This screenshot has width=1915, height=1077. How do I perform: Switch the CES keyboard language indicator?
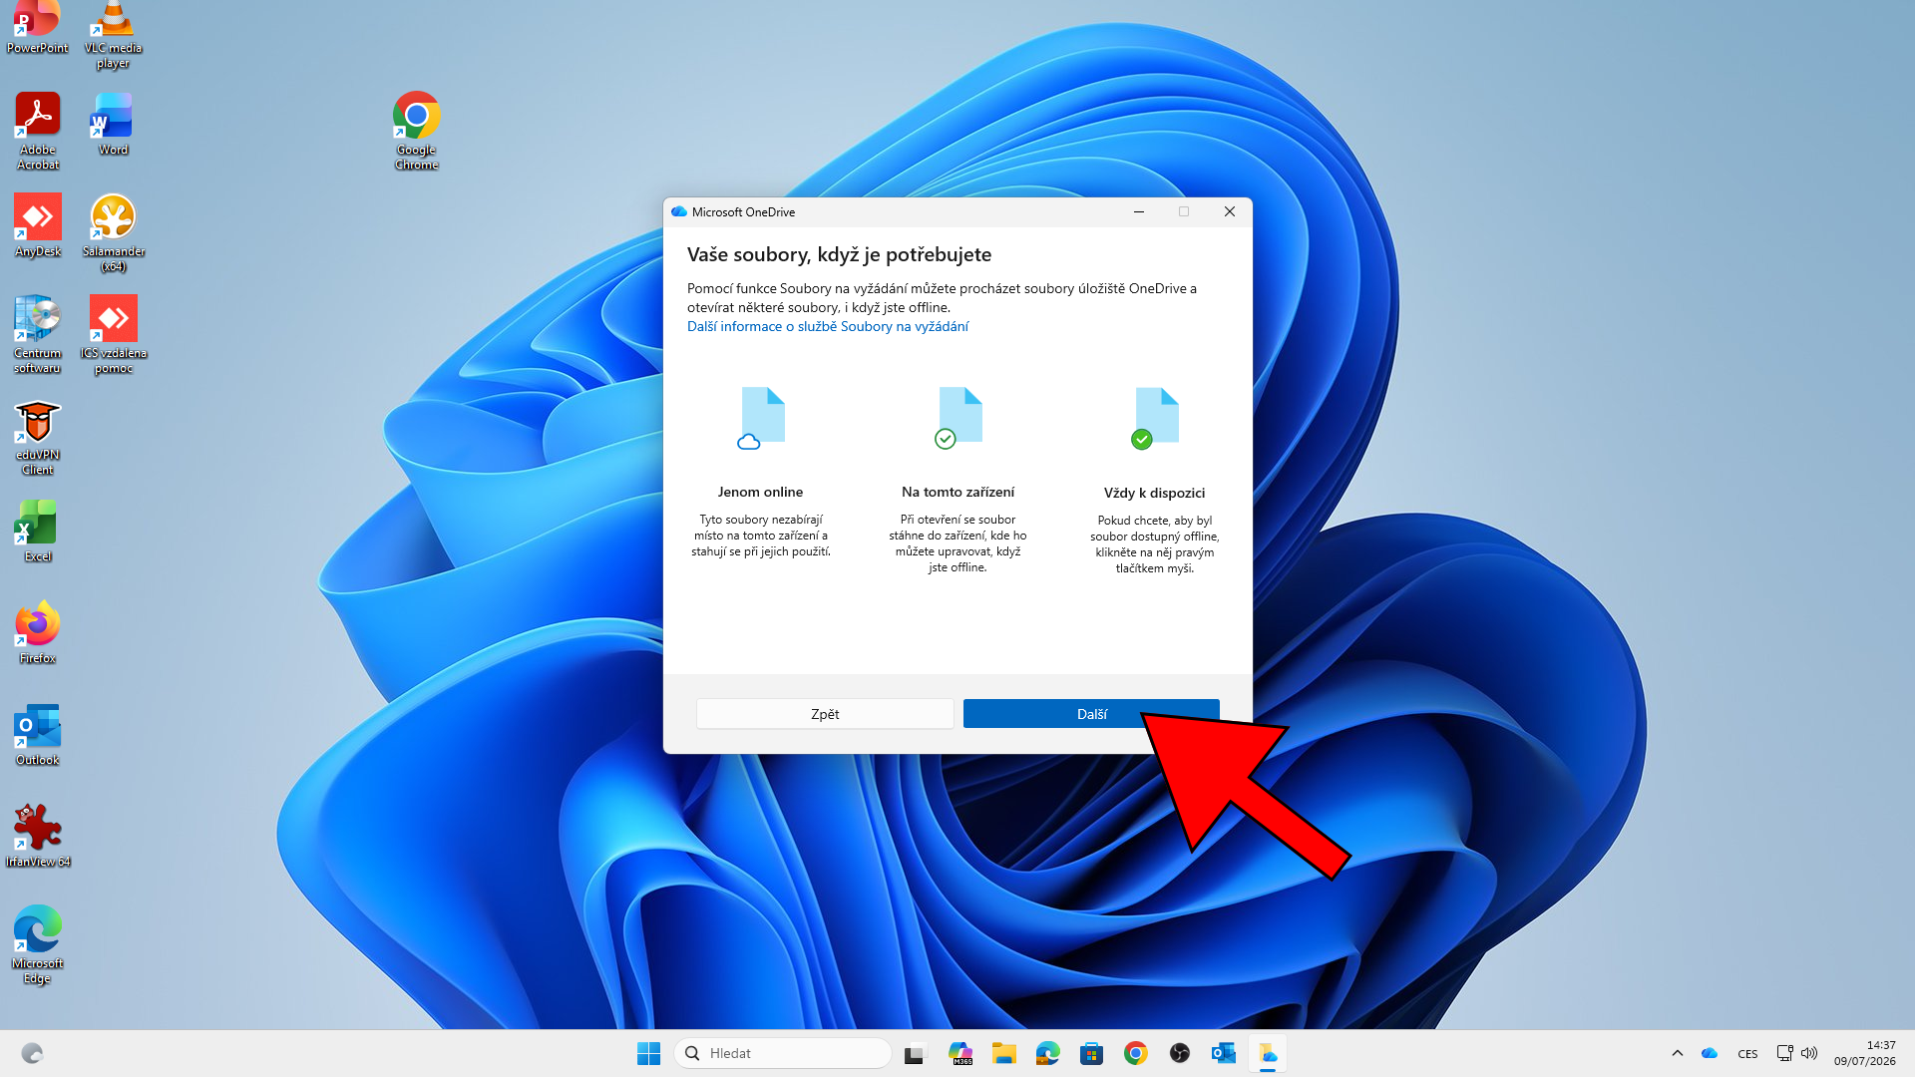coord(1747,1053)
